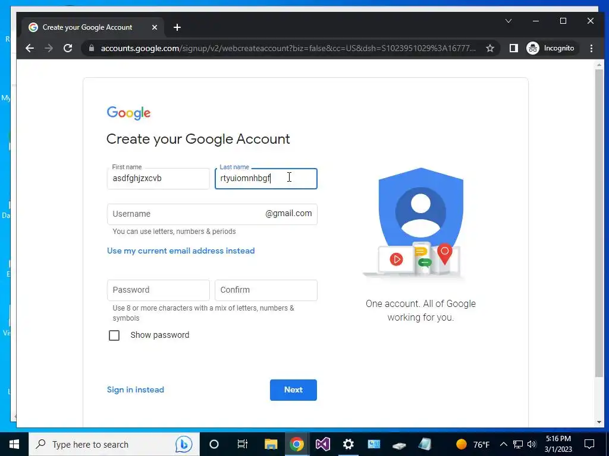Open a new tab with the plus icon

coord(177,27)
